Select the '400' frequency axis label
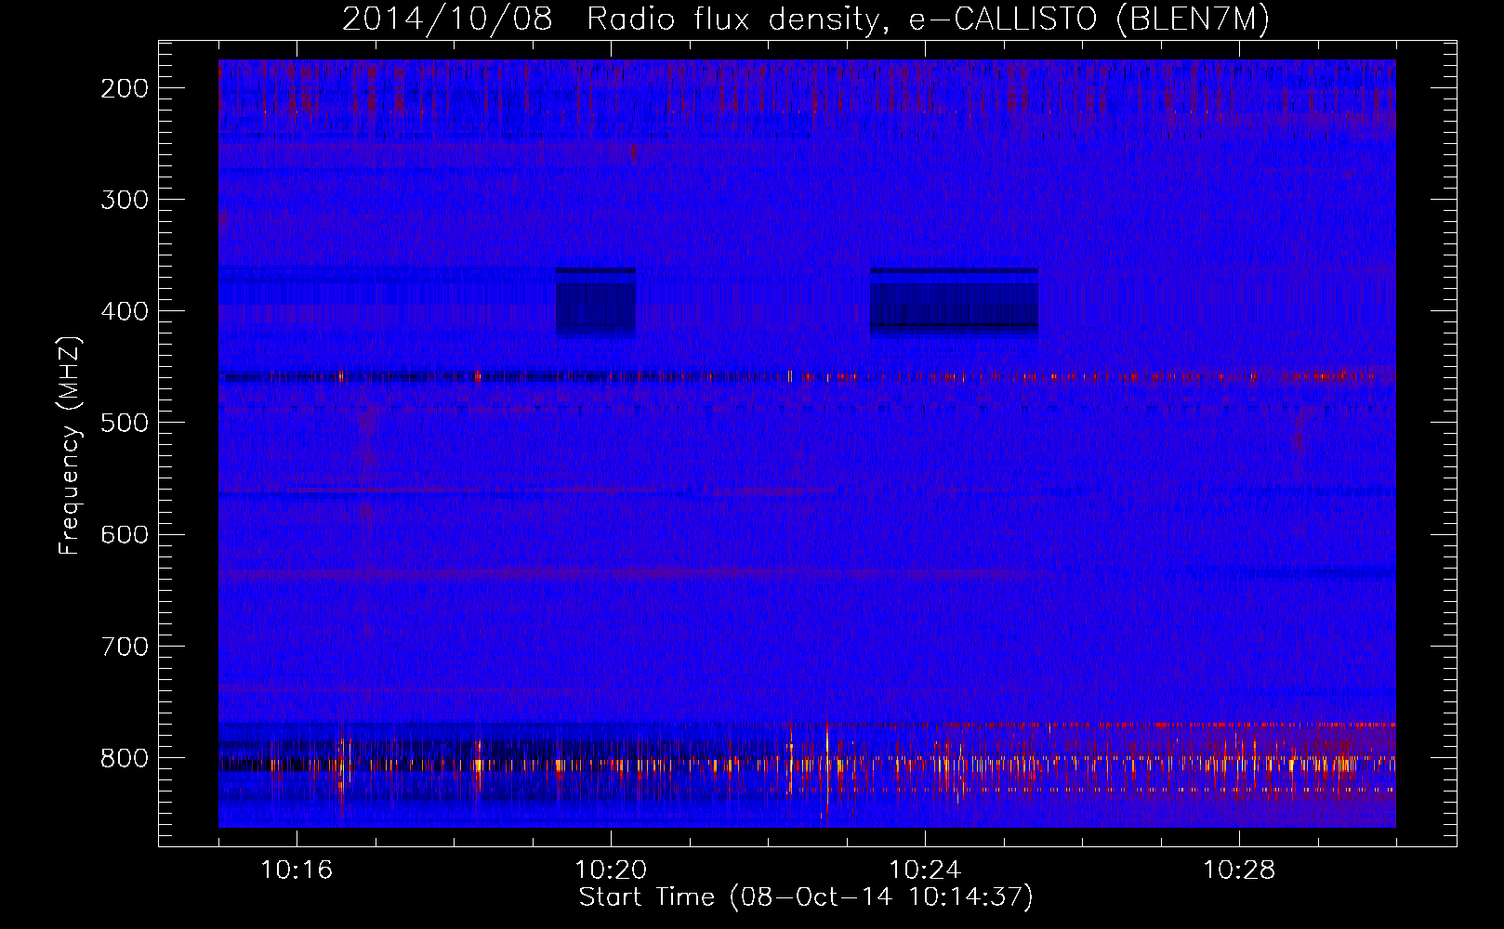The image size is (1504, 929). [125, 311]
